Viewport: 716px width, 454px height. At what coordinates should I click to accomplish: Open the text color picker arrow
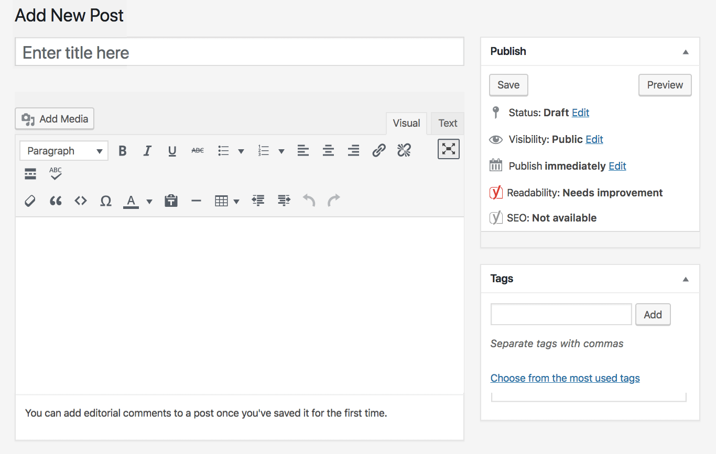click(x=149, y=201)
